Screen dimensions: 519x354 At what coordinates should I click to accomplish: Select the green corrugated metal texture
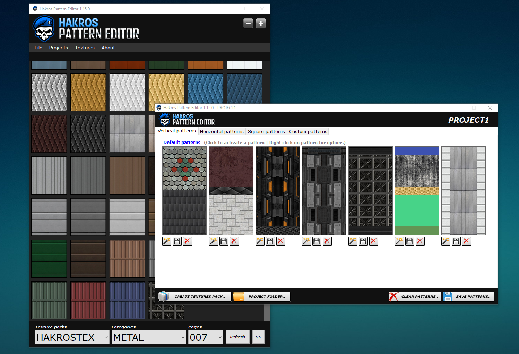point(49,300)
